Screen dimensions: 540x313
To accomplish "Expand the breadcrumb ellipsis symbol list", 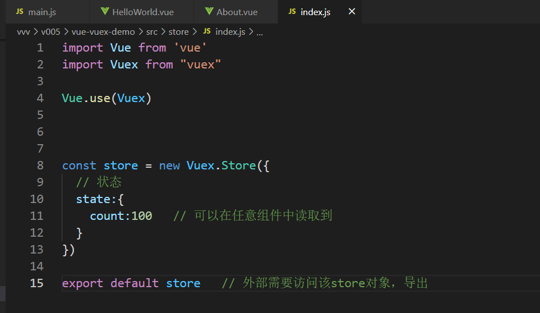I will (x=260, y=33).
